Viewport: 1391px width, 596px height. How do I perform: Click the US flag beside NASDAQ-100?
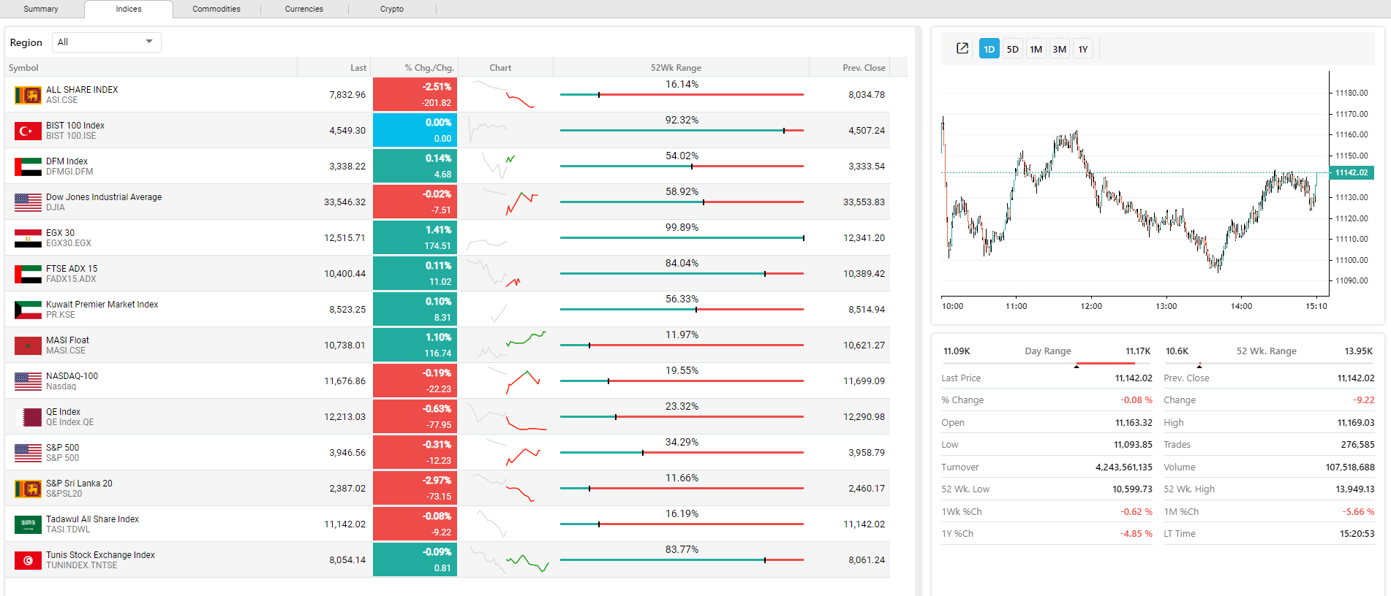tap(28, 381)
